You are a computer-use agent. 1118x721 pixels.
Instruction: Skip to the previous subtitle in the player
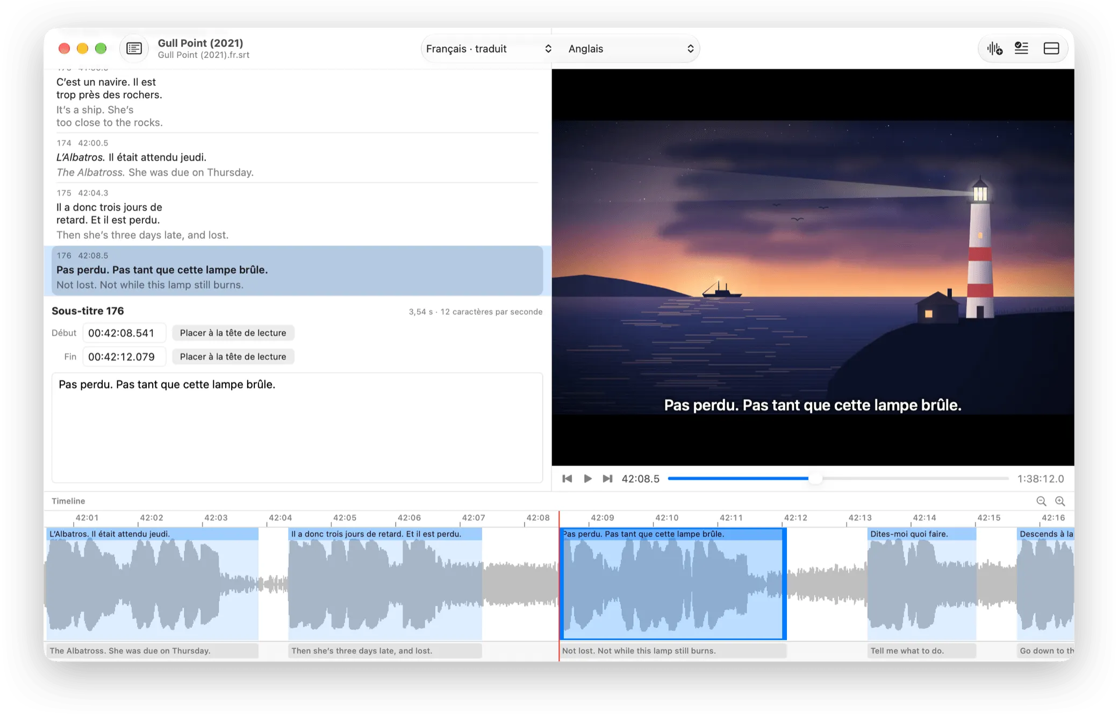click(567, 478)
